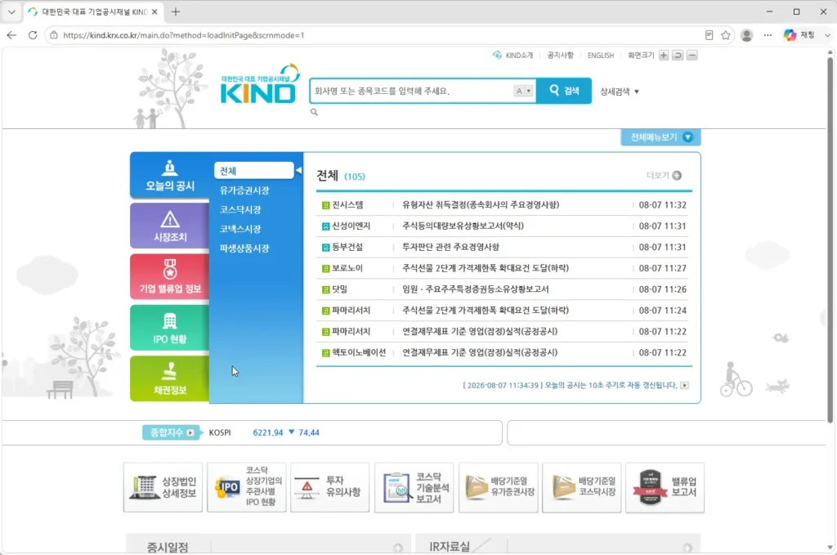Open the 증시일정 section plus icon

click(x=398, y=548)
